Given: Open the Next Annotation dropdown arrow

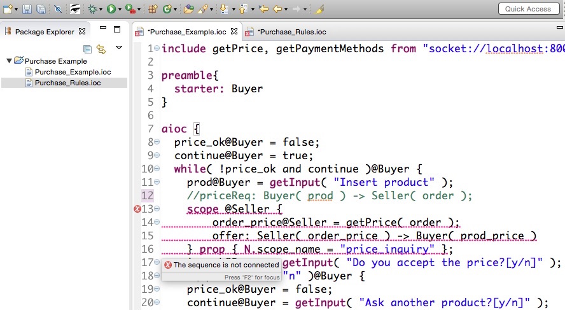Looking at the screenshot, I should pyautogui.click(x=234, y=10).
